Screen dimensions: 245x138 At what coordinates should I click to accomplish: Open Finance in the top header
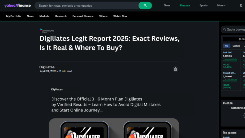[x=185, y=5]
